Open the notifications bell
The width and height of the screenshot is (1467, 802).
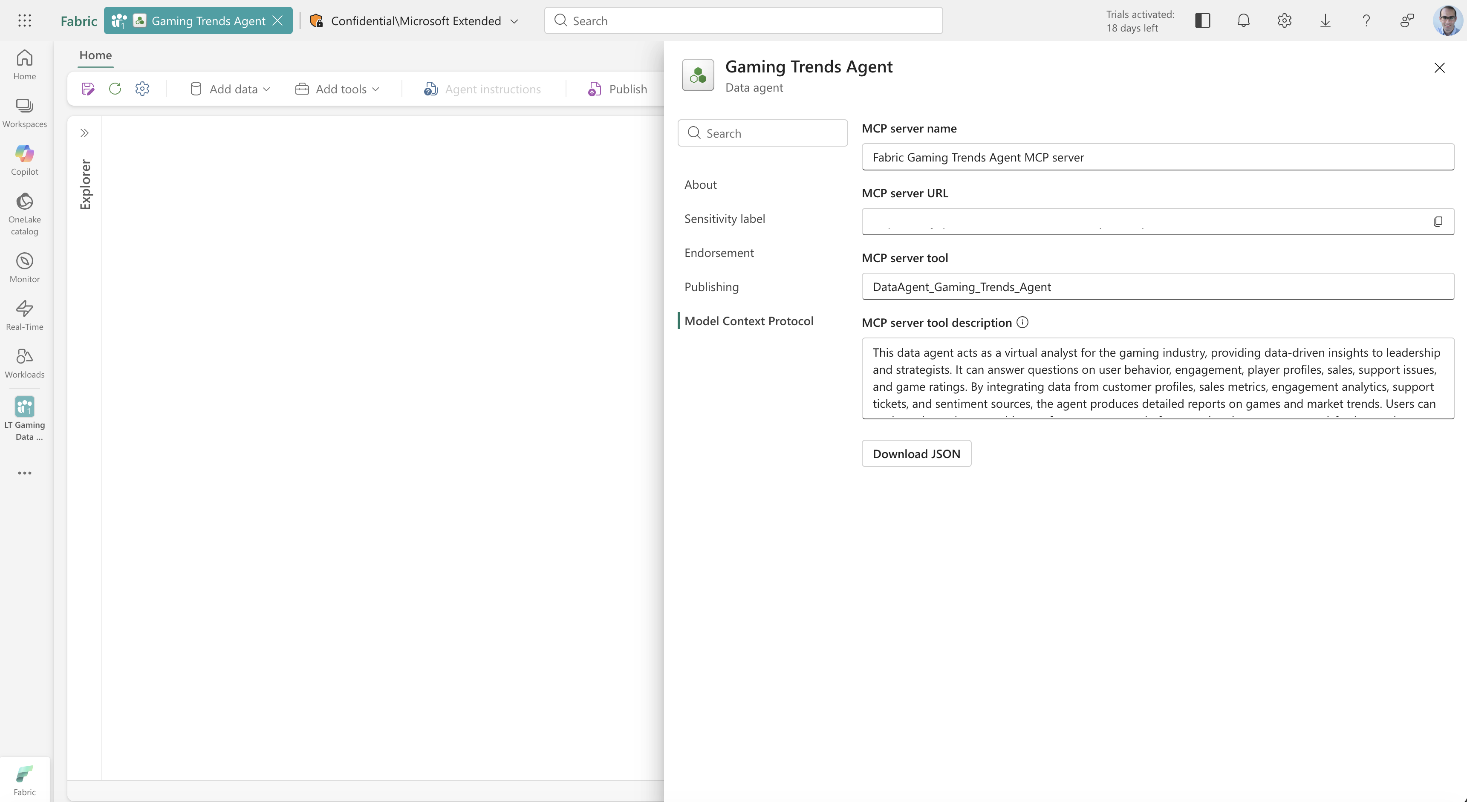click(1243, 20)
